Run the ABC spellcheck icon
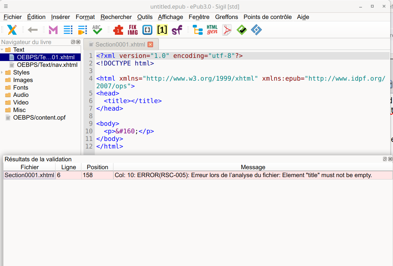This screenshot has height=266, width=393. [97, 30]
